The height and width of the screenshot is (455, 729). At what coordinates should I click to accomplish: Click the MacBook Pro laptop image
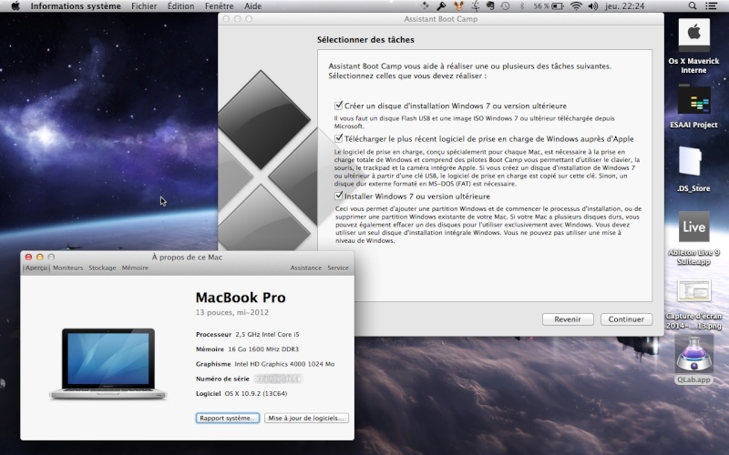coord(108,363)
